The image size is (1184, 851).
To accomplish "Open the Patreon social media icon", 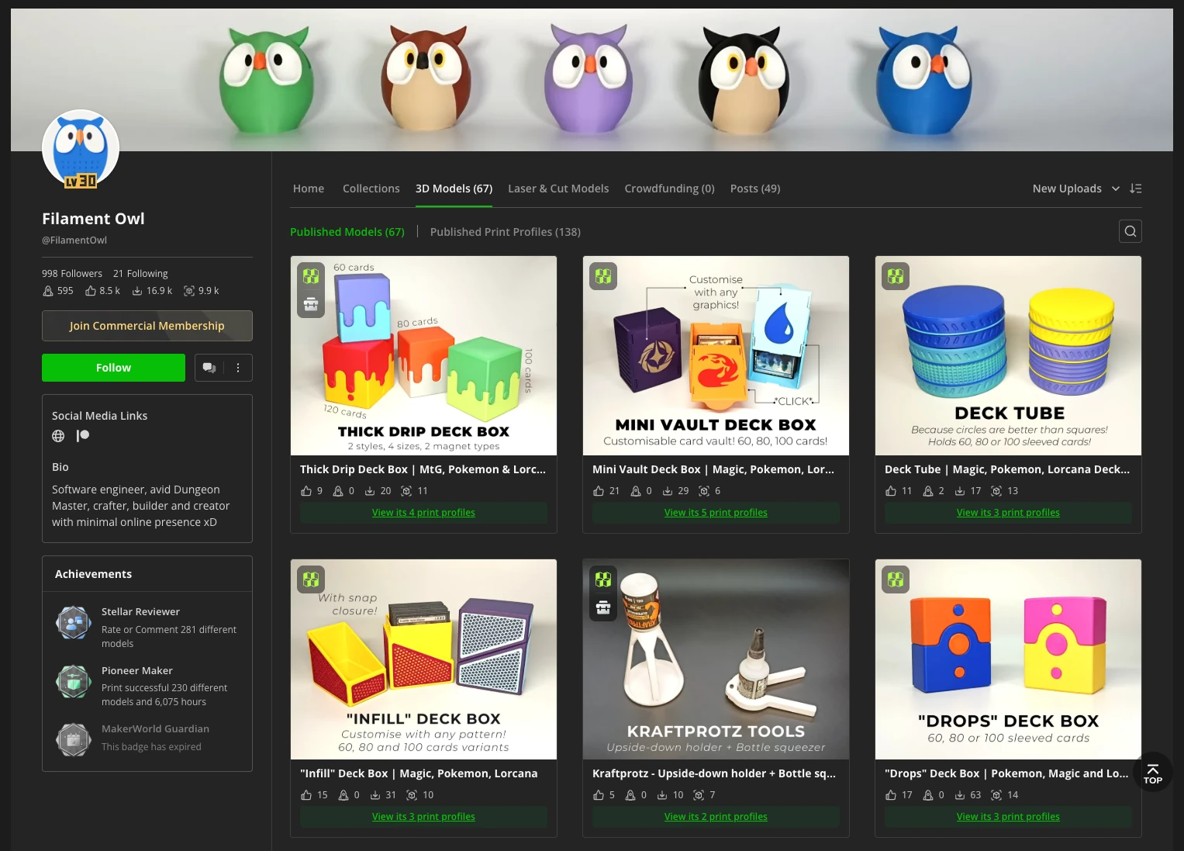I will click(x=83, y=436).
